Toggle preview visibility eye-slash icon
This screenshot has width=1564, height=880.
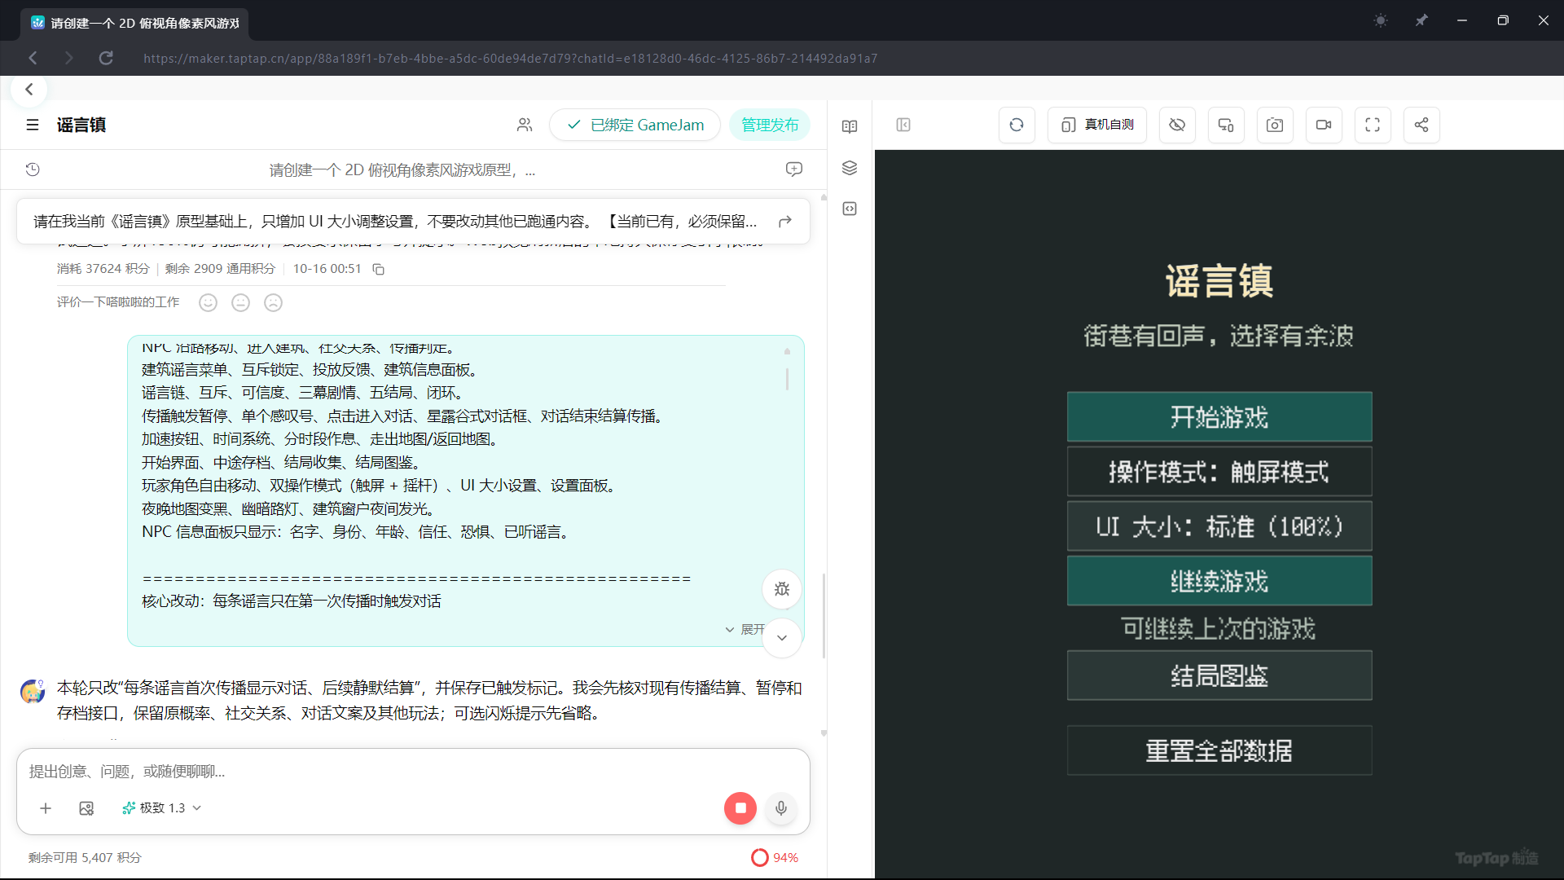1177,125
